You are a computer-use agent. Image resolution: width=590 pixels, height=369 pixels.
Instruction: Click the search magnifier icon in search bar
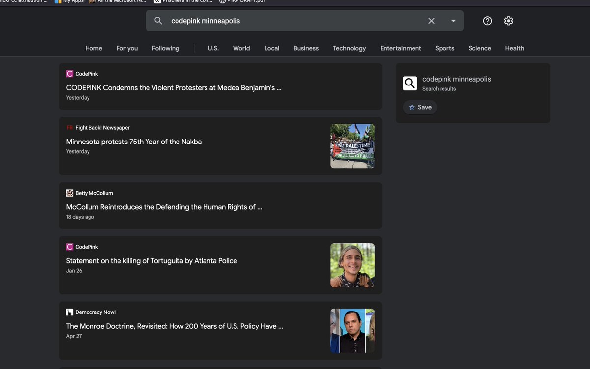coord(158,21)
